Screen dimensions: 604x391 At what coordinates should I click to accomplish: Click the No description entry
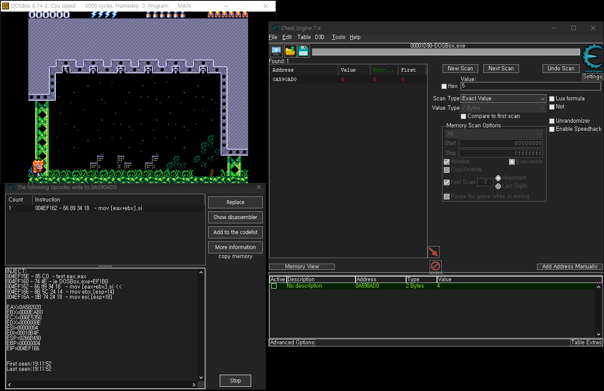(x=304, y=286)
